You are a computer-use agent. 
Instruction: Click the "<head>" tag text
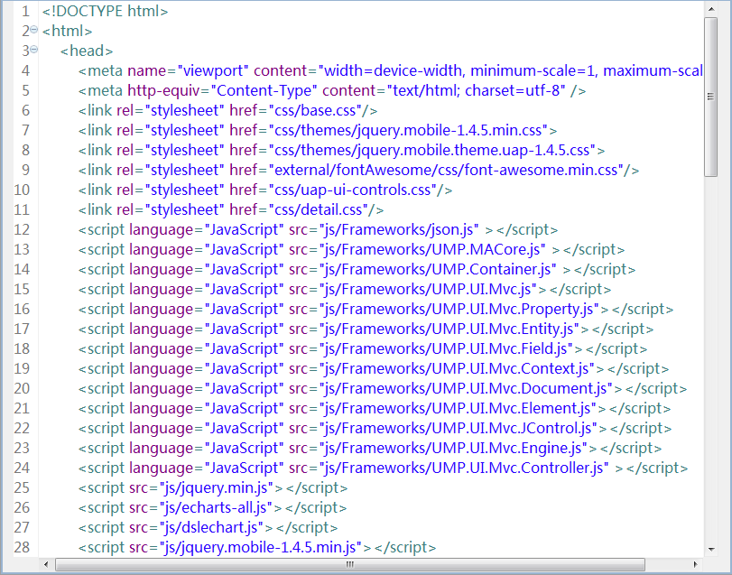click(87, 51)
